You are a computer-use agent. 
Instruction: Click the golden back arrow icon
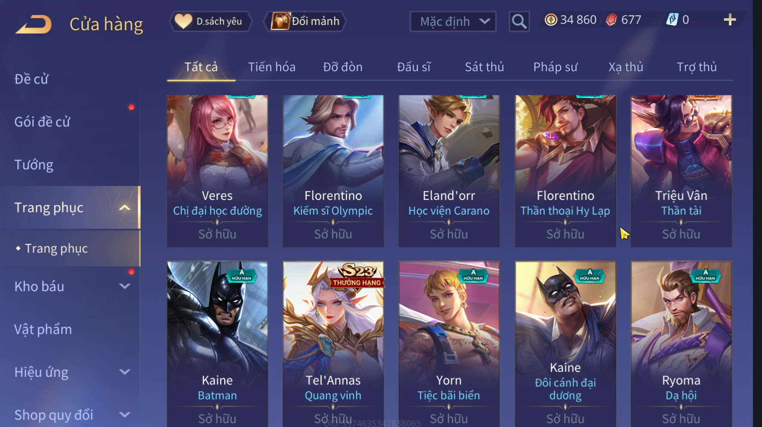click(34, 24)
